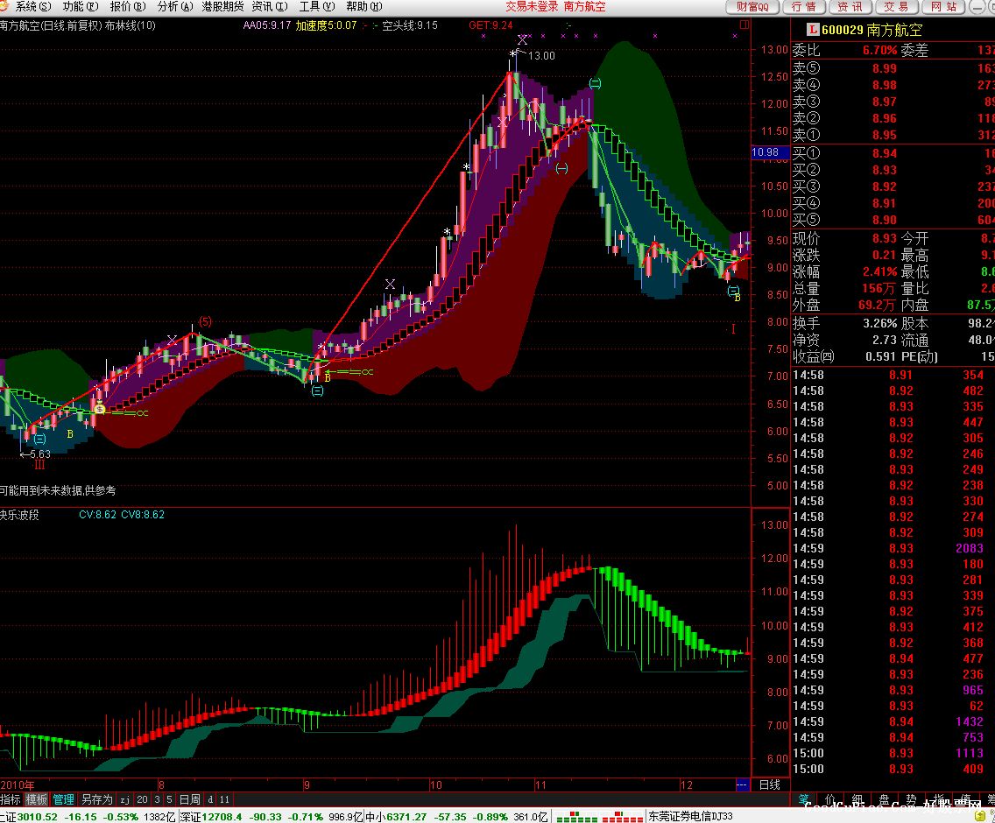Click the 网站 button

943,7
